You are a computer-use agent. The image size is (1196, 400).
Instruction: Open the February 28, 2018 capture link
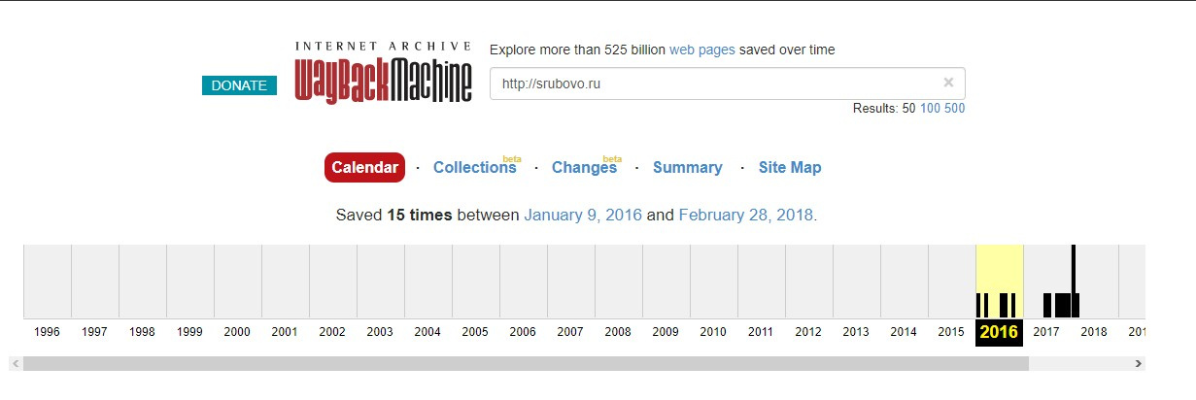tap(748, 215)
